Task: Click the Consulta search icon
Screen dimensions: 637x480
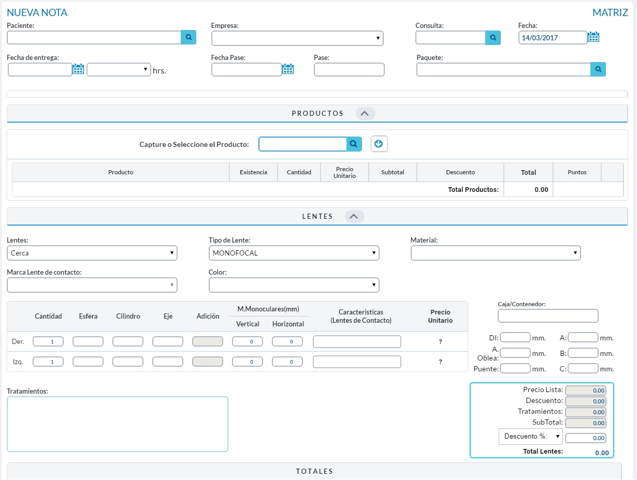Action: tap(493, 38)
